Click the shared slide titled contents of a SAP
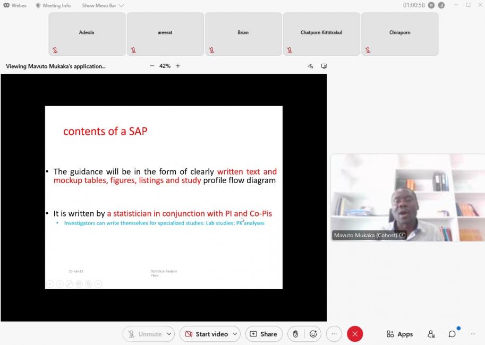 [x=164, y=197]
